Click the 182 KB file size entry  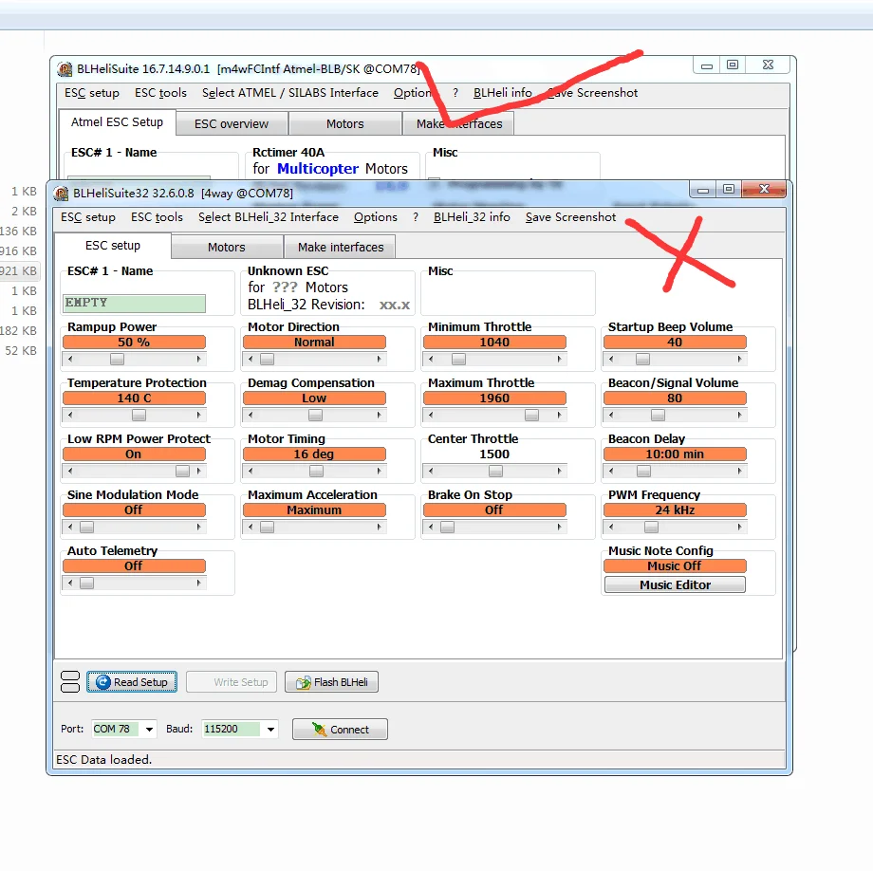18,330
